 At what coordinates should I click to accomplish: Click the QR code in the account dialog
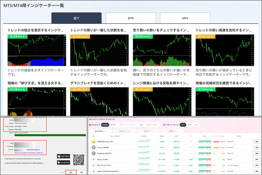click(x=79, y=160)
